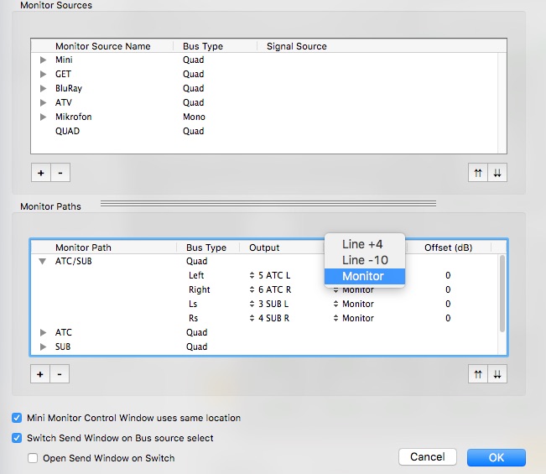Move monitor path up with up-arrows icon
546x474 pixels.
[x=478, y=374]
